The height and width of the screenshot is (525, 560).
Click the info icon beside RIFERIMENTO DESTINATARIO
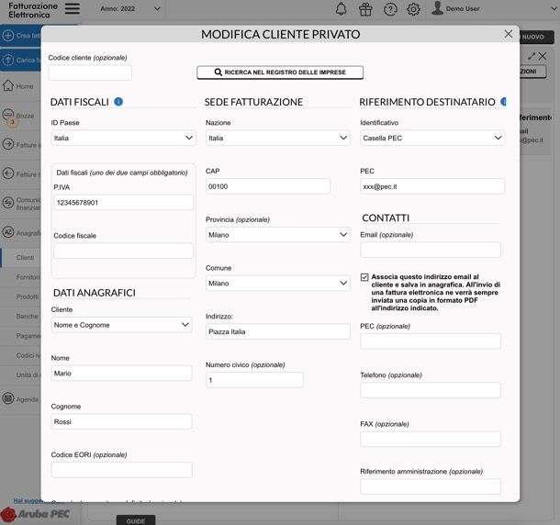point(503,102)
